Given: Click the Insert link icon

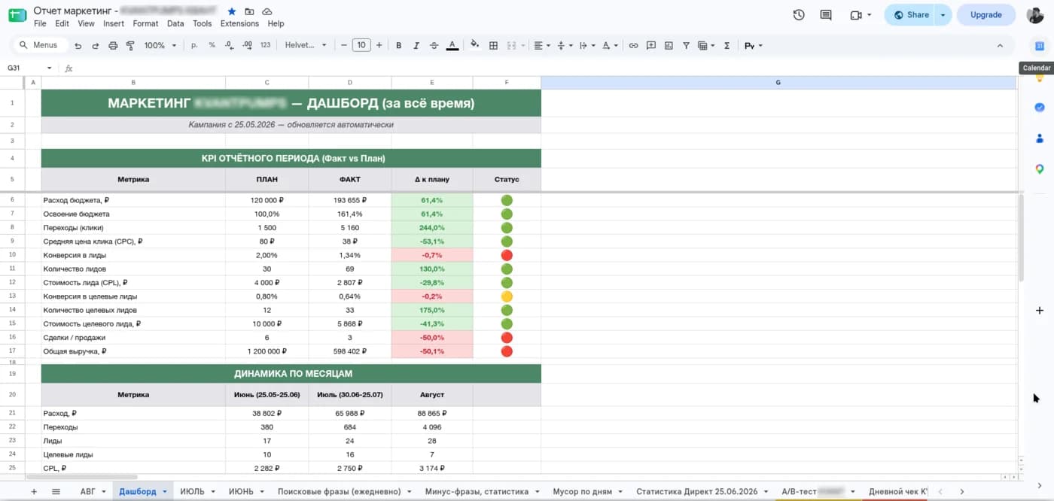Looking at the screenshot, I should (x=633, y=46).
